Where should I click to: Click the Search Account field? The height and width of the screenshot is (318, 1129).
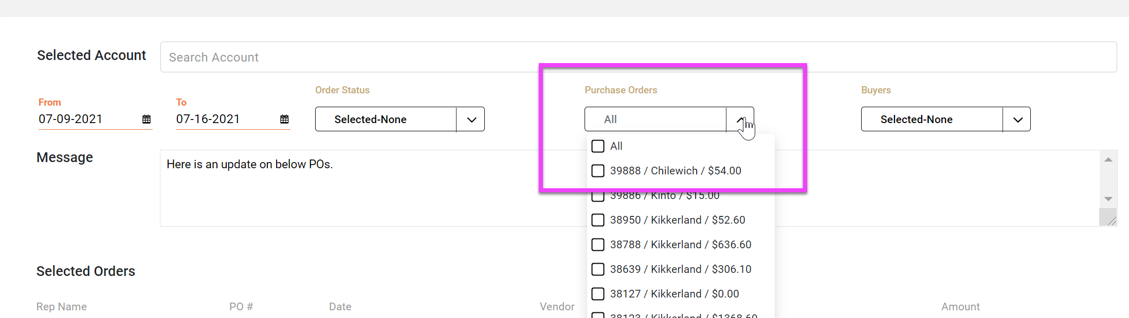638,57
